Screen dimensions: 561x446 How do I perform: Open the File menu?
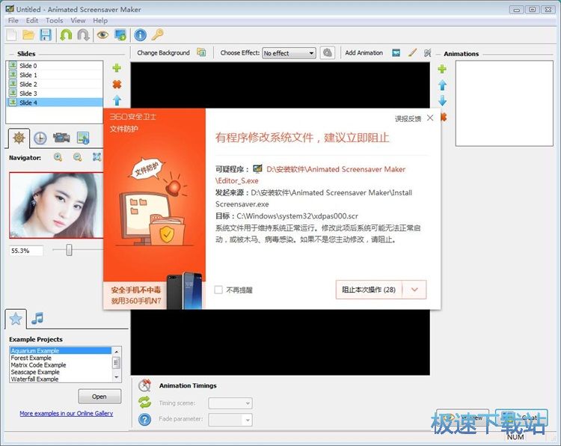coord(13,20)
